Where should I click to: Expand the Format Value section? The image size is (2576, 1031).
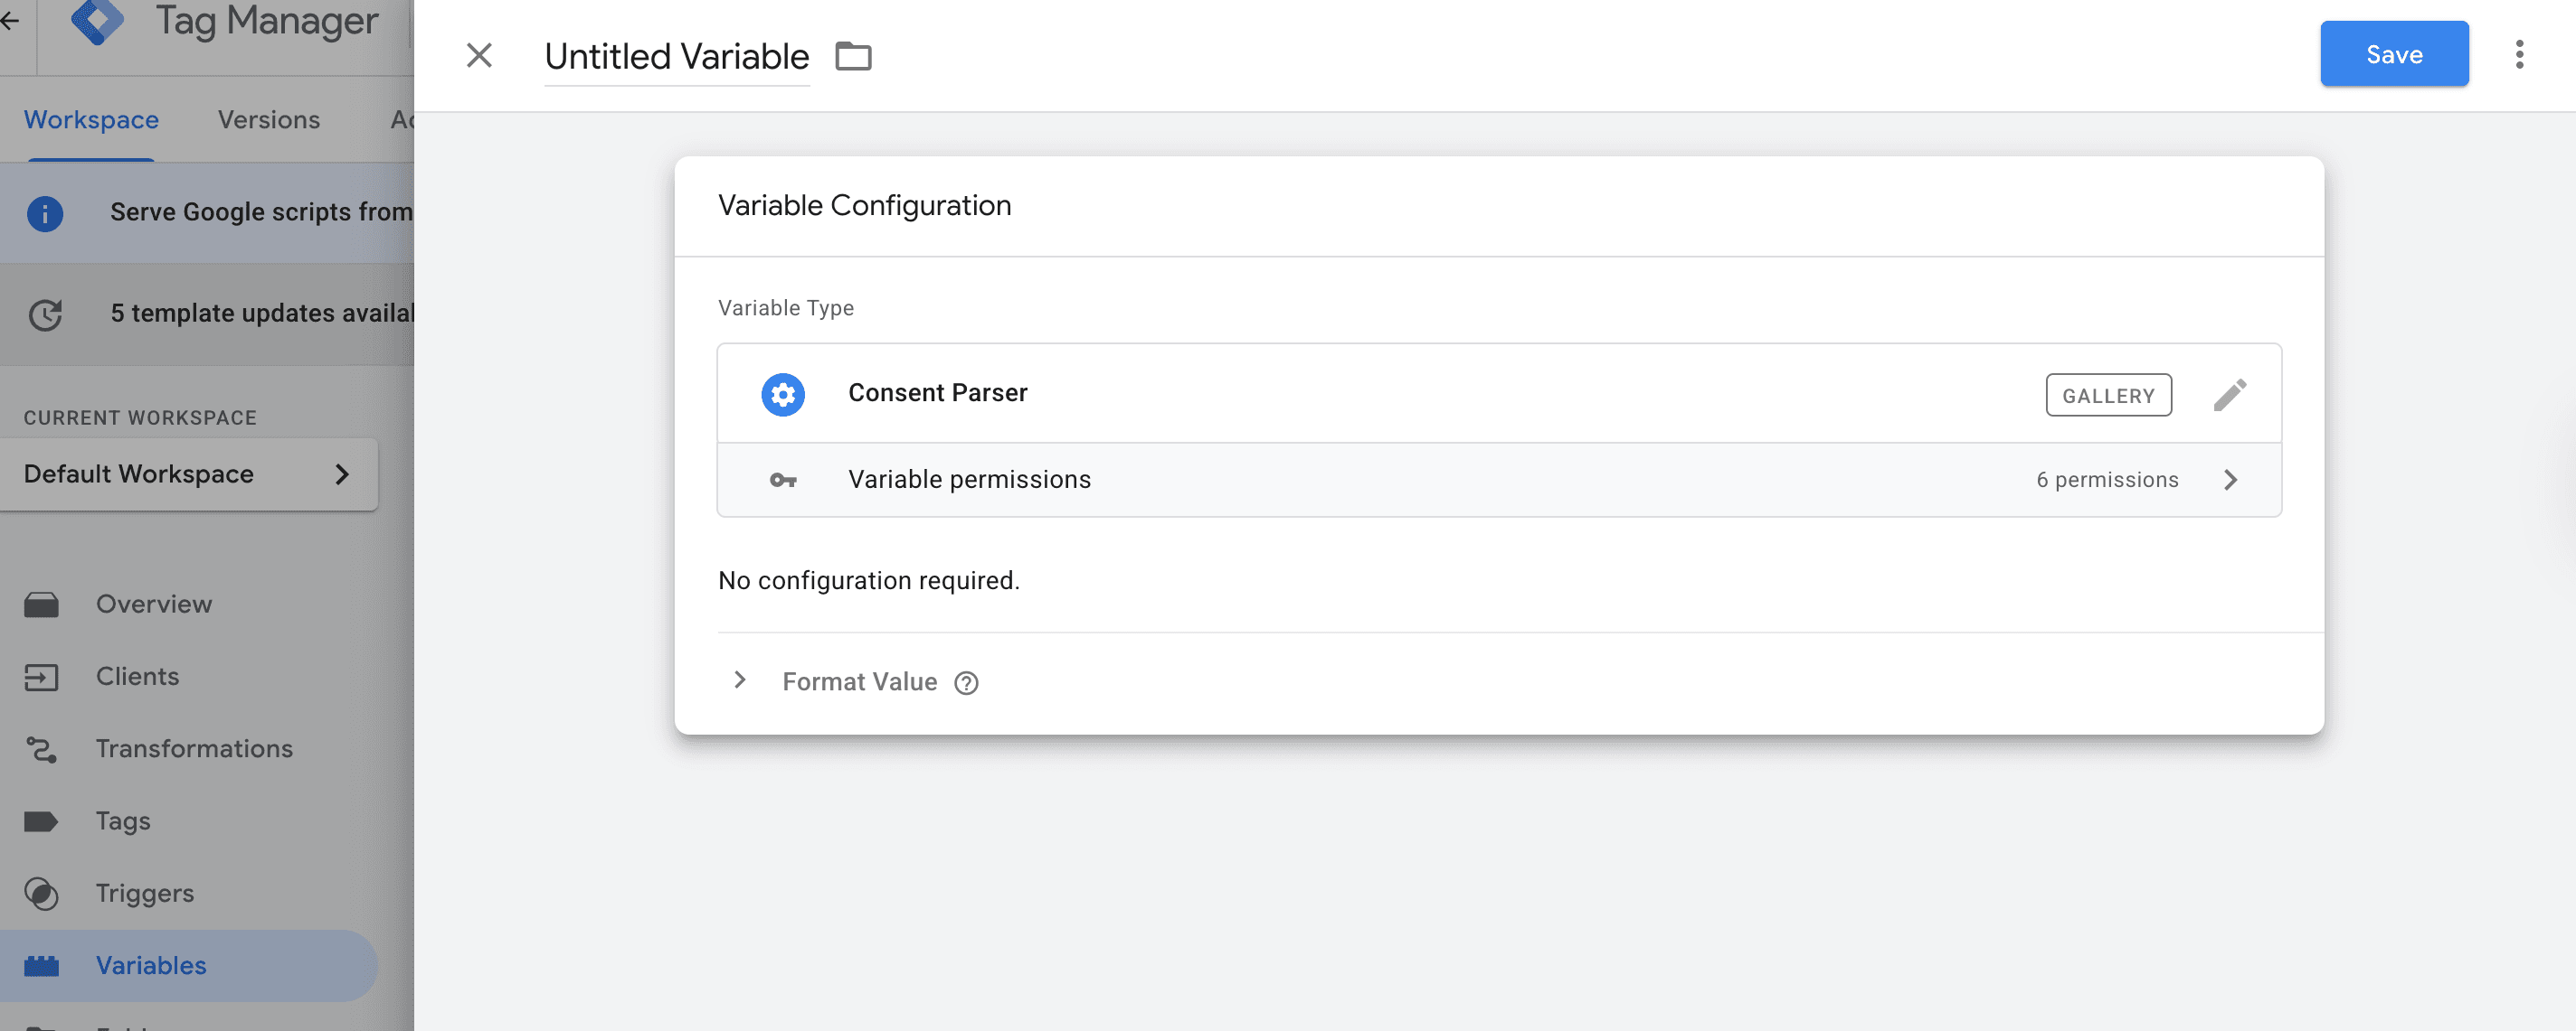pyautogui.click(x=740, y=680)
